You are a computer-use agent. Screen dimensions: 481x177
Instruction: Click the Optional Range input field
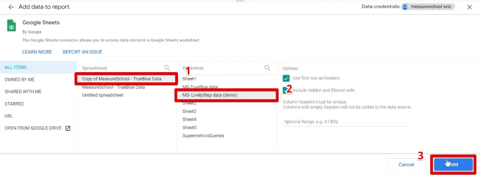pos(347,122)
